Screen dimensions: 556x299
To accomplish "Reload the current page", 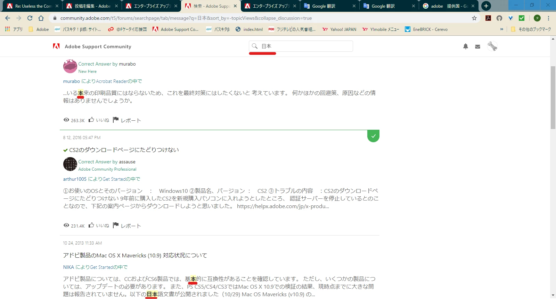I will 30,18.
